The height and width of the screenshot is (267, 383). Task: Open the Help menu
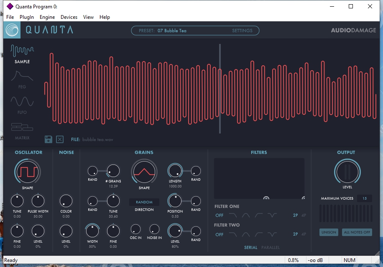[x=105, y=17]
